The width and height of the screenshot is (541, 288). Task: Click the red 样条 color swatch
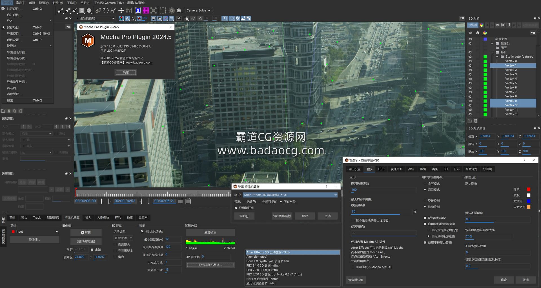(x=529, y=189)
